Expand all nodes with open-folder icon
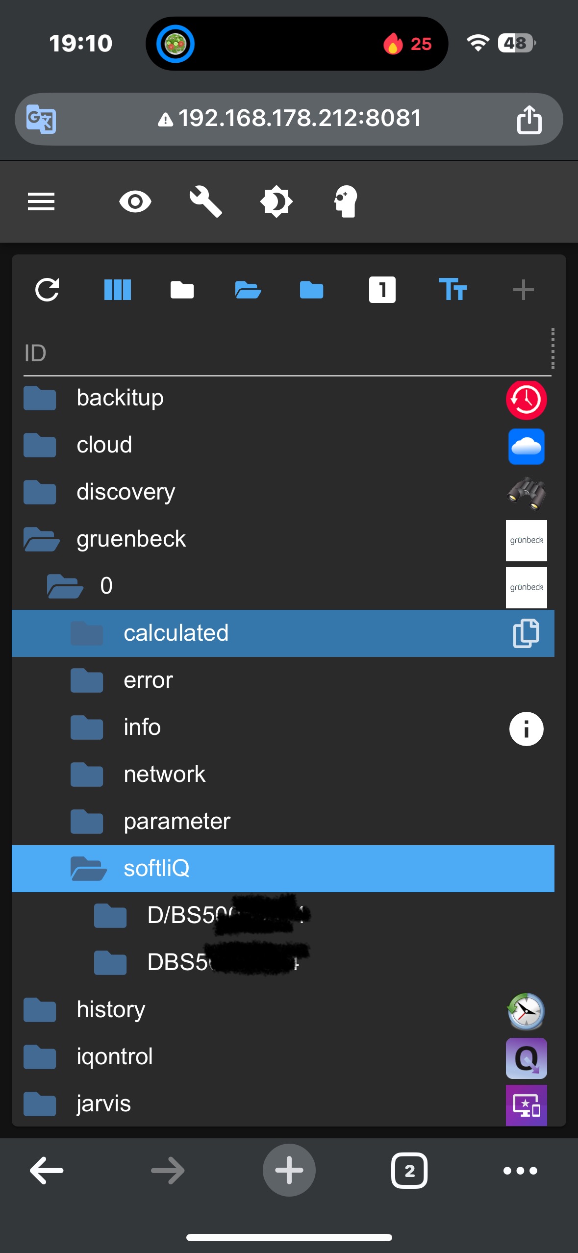This screenshot has width=578, height=1253. click(x=248, y=290)
